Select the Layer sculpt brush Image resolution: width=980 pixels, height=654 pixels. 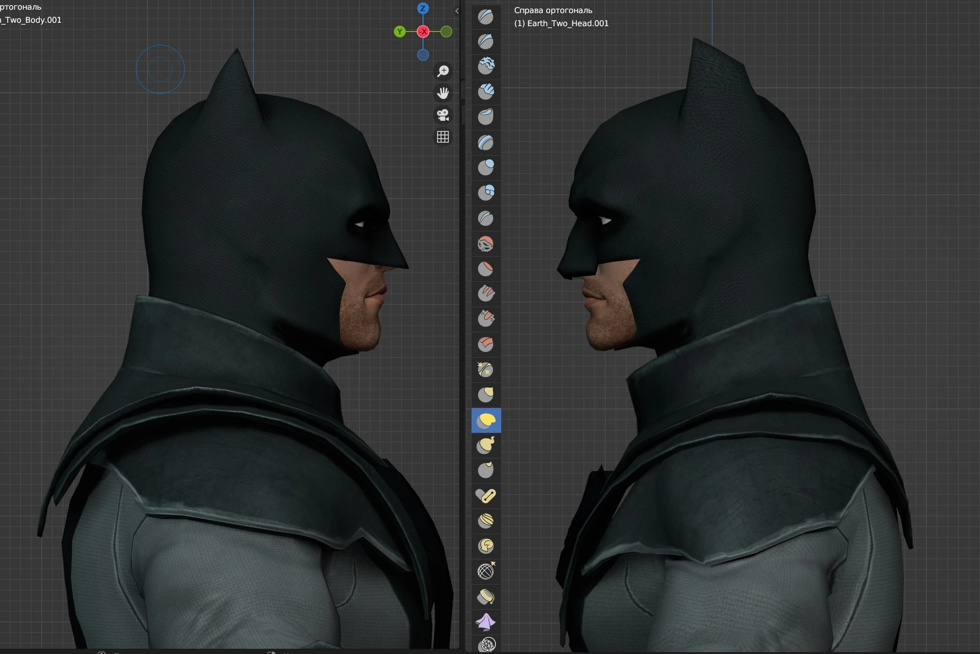pyautogui.click(x=487, y=143)
